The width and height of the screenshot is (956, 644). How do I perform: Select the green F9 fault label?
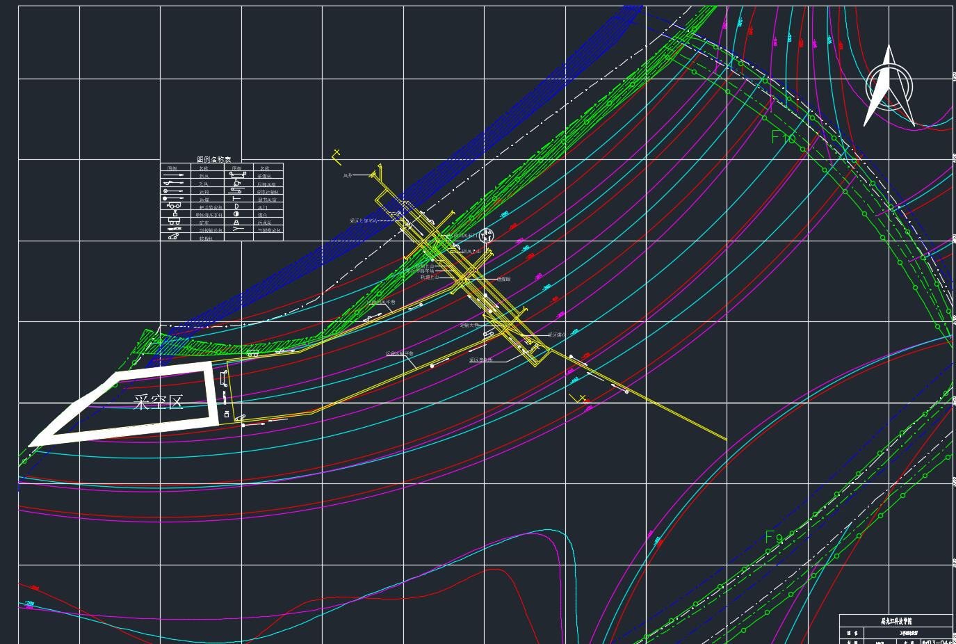coord(774,537)
